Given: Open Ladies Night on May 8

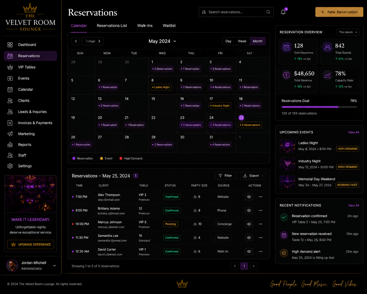Looking at the screenshot, I should (161, 87).
